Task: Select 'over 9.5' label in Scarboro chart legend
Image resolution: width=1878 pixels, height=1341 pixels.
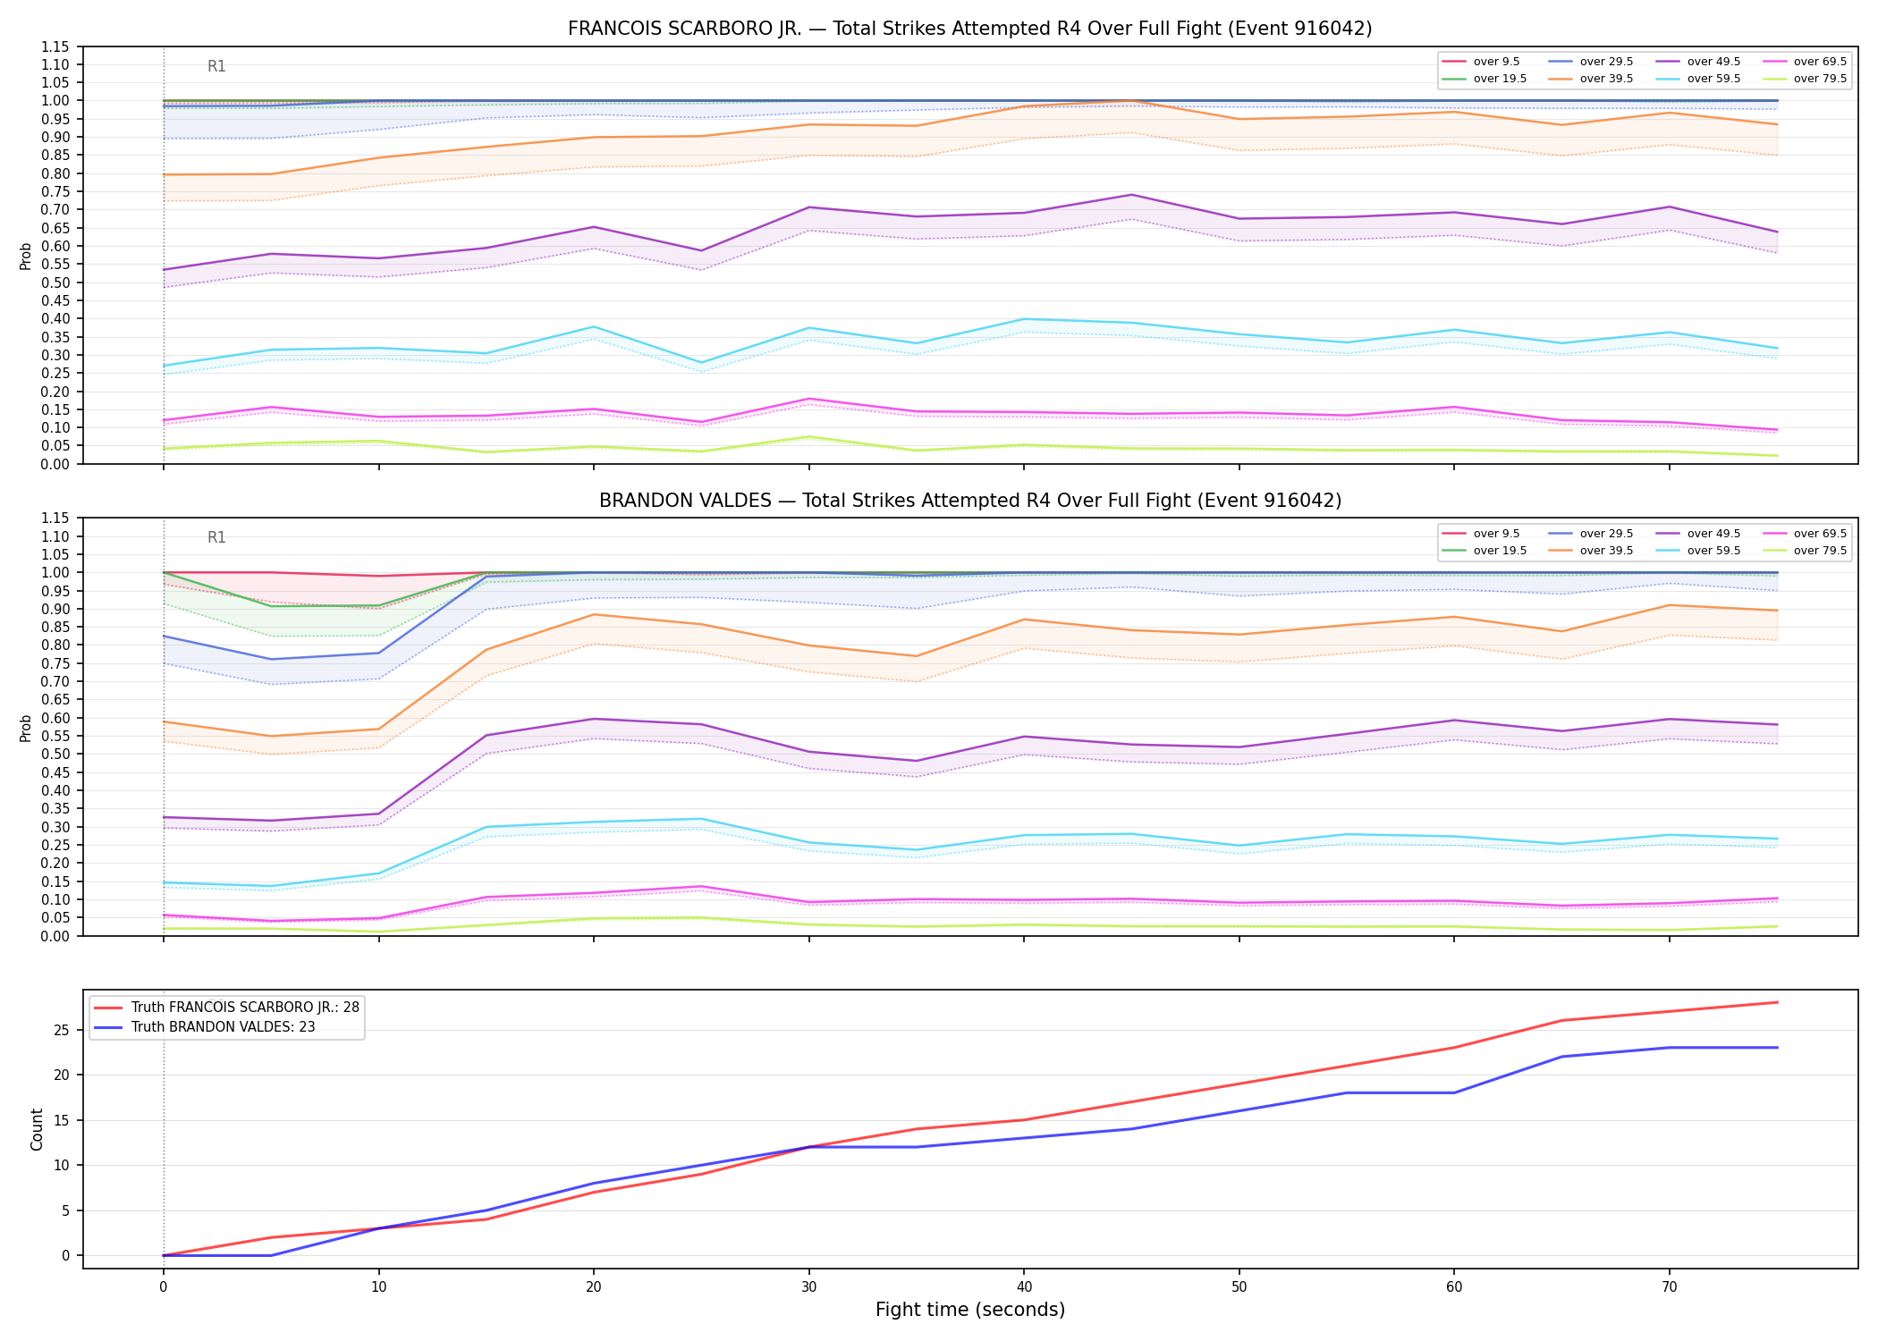Action: click(x=1496, y=62)
